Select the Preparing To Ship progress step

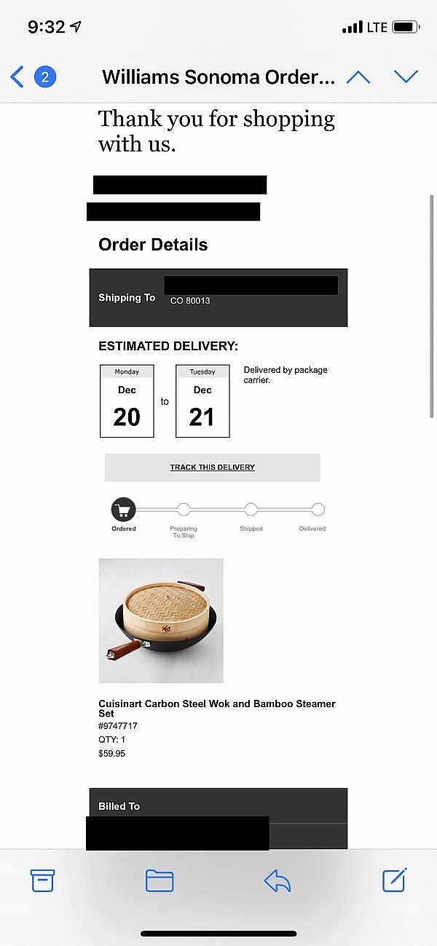pos(184,510)
